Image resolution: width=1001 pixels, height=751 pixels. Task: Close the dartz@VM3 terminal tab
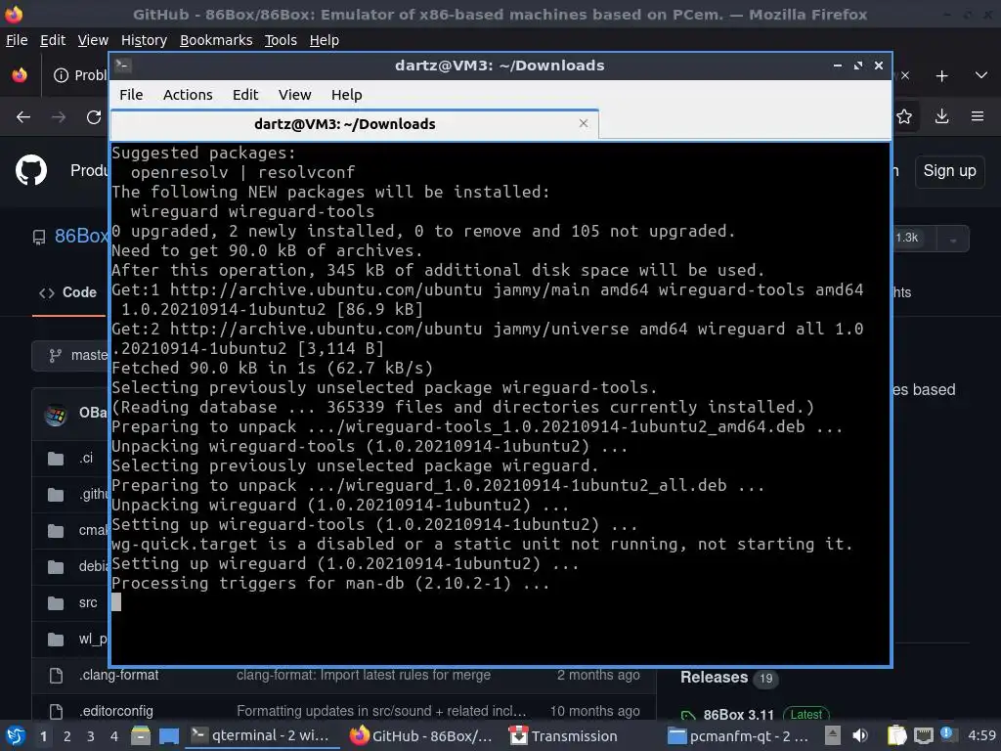click(584, 123)
